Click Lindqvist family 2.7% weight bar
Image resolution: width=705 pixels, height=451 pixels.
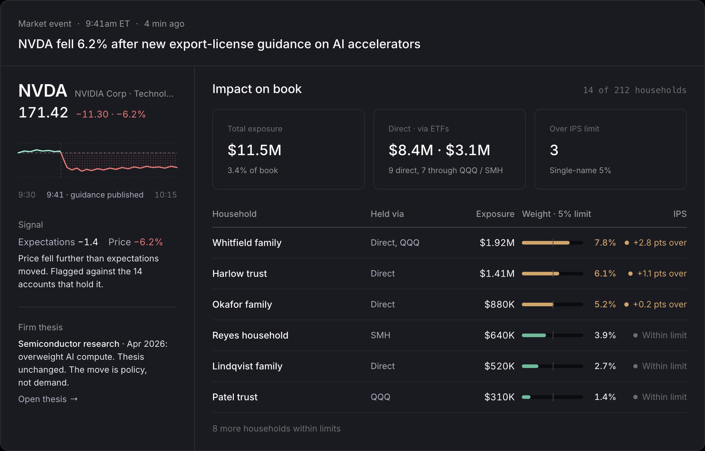[552, 366]
